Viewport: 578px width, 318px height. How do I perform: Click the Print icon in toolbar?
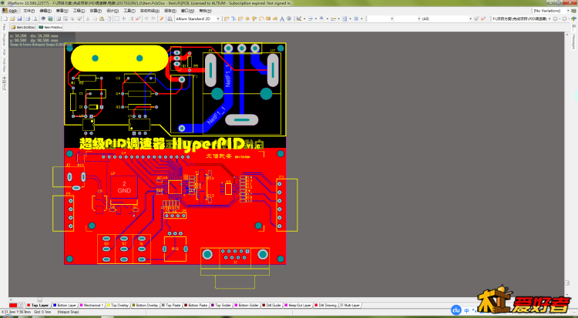tap(28, 18)
